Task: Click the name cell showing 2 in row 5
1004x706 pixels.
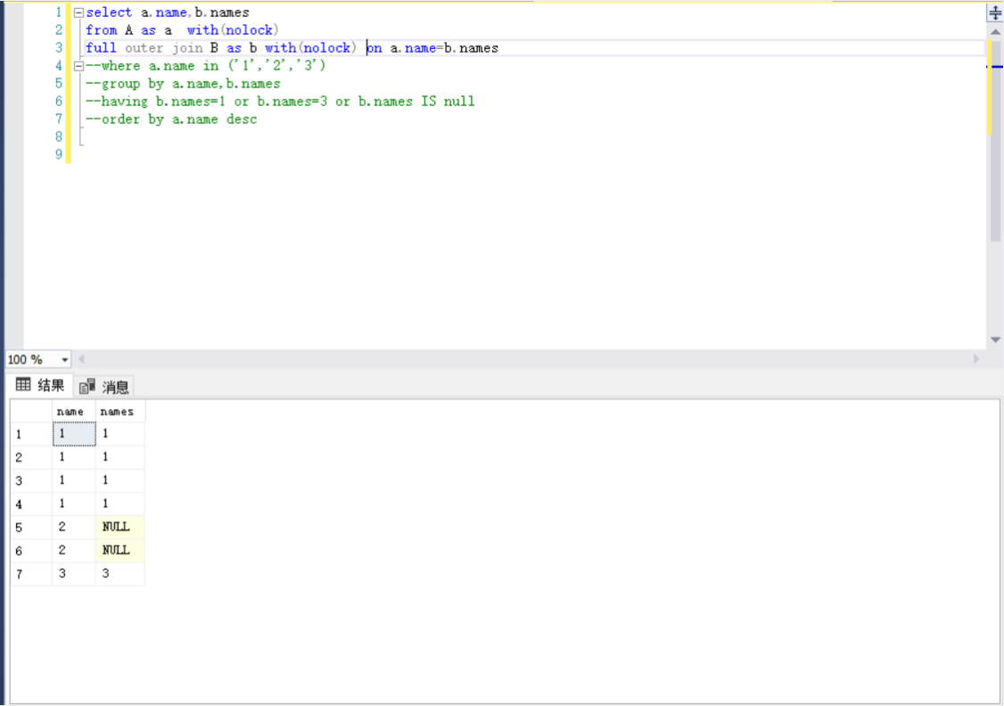Action: 74,528
